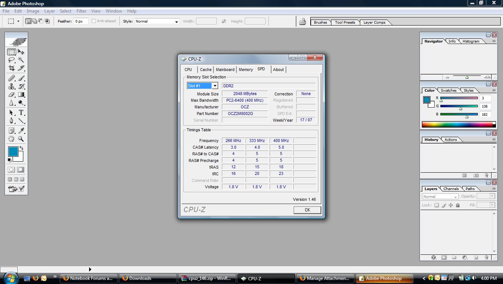Toggle Lock all padlock in Layers panel
This screenshot has width=503, height=284.
[x=458, y=205]
